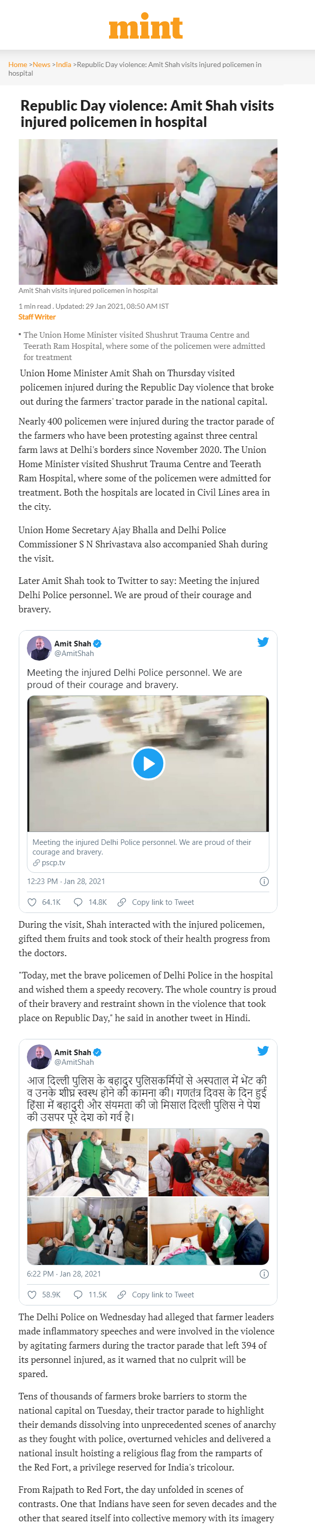Navigate to India breadcrumb section

tap(63, 64)
